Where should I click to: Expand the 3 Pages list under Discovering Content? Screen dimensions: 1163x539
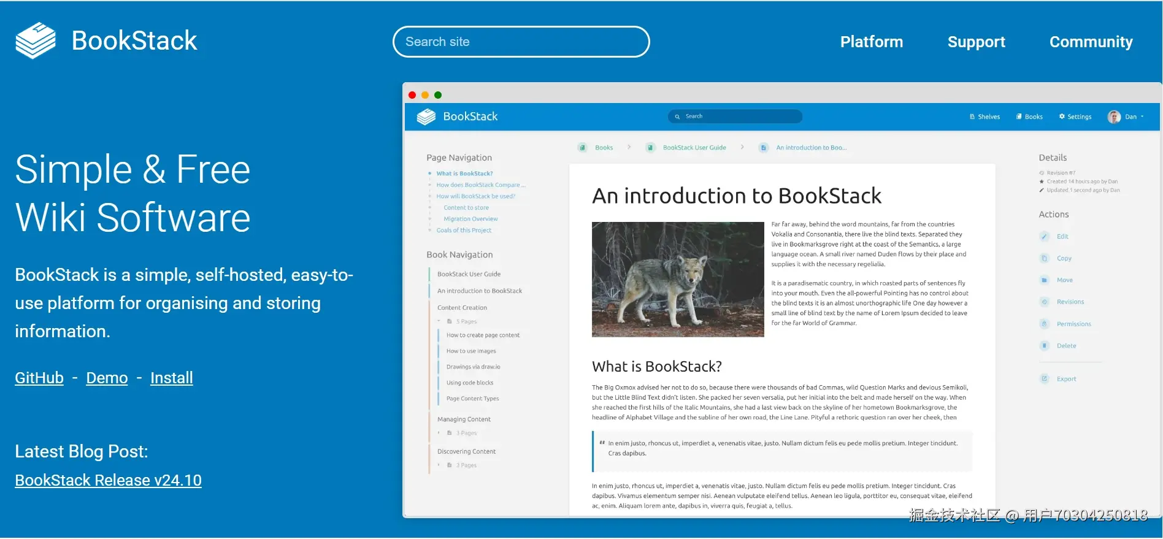click(458, 465)
